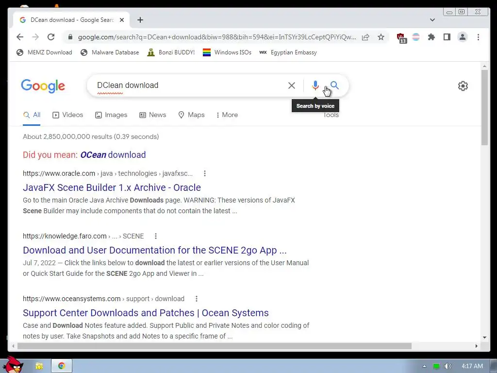This screenshot has width=497, height=373.
Task: Open the 4:17 AM clock
Action: tap(472, 366)
